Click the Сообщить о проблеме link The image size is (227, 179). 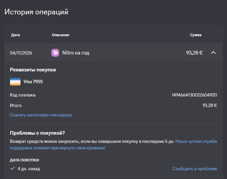(x=195, y=169)
